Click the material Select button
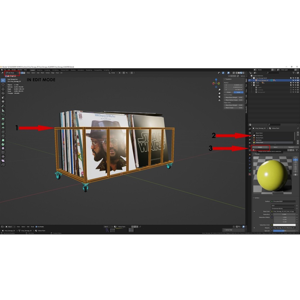300x300 pixels. [276, 147]
